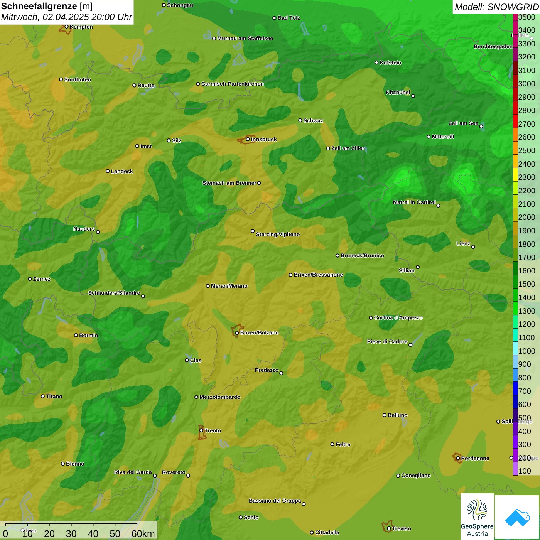Click the Innsbruck city marker
This screenshot has height=540, width=540.
coord(248,139)
